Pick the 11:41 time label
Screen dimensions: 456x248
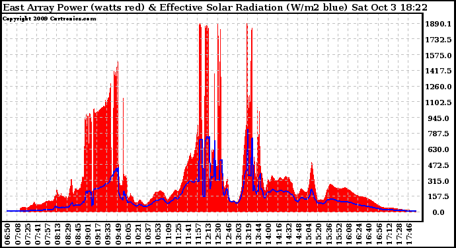(x=188, y=233)
